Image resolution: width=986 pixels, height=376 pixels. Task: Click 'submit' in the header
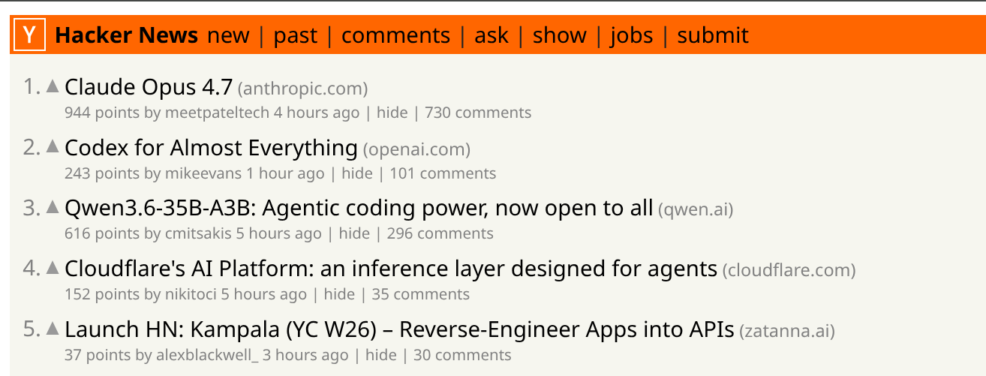[x=712, y=35]
